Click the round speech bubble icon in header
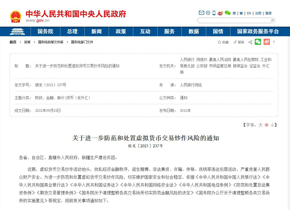This screenshot has height=210, width=290. [208, 13]
